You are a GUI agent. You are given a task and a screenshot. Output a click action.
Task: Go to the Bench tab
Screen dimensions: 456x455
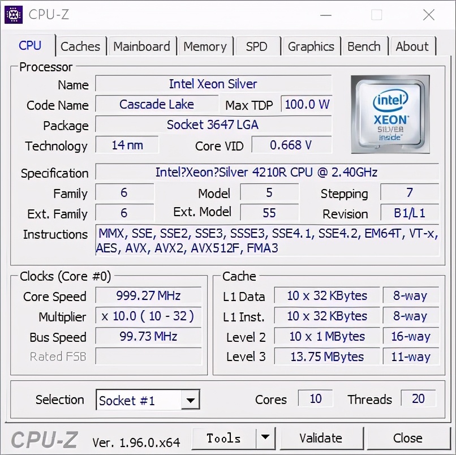(x=364, y=46)
